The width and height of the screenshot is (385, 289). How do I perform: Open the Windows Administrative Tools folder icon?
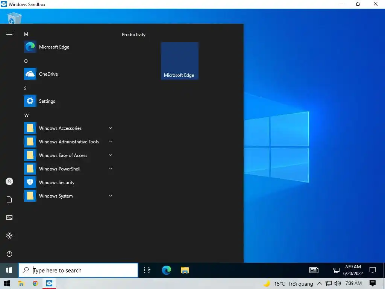pos(30,141)
